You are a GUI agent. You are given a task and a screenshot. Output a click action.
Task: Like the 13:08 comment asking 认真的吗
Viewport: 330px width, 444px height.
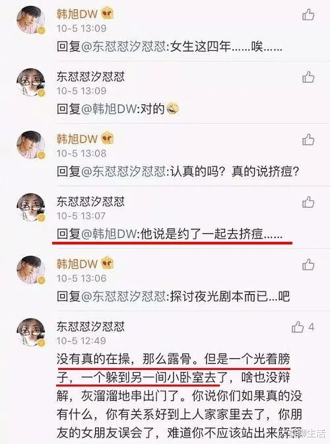coord(308,139)
